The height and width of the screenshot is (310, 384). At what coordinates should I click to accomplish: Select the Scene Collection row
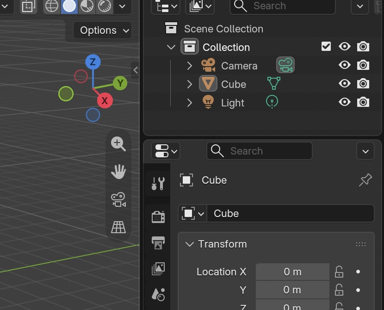(261, 29)
